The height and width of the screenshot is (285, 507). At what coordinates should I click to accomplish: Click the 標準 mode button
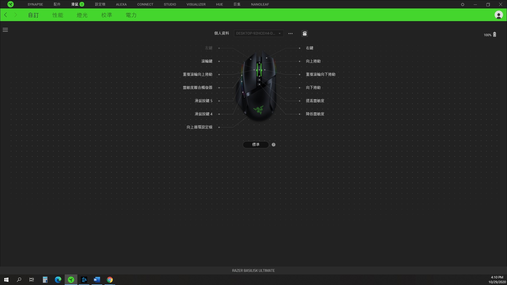[x=256, y=145]
